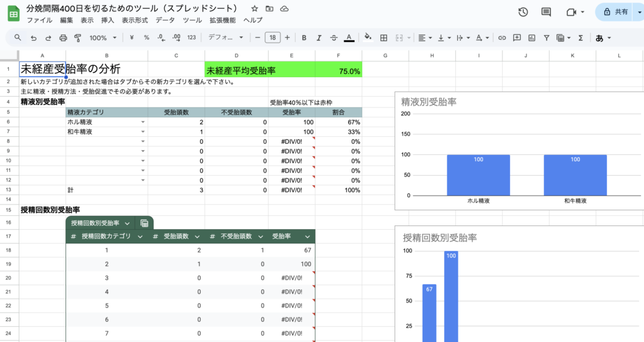
Task: Open the fill color picker
Action: [x=369, y=38]
